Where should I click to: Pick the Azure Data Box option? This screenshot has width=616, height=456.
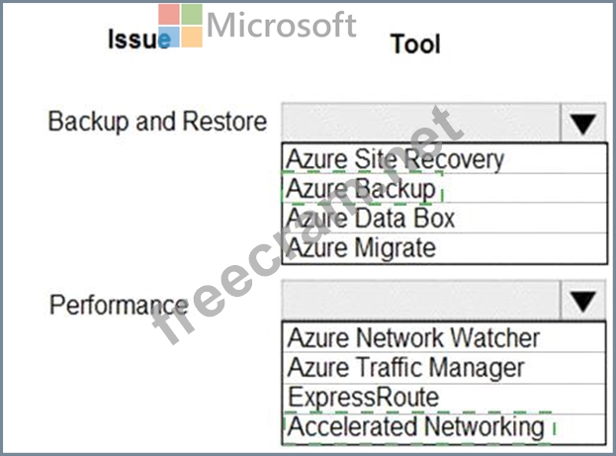(444, 219)
